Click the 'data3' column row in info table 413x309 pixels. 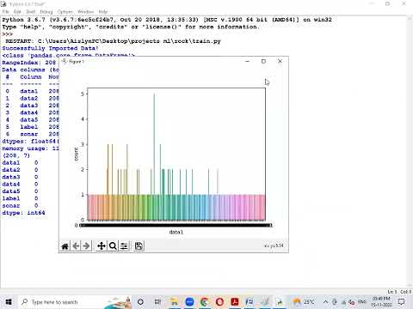tap(31, 106)
